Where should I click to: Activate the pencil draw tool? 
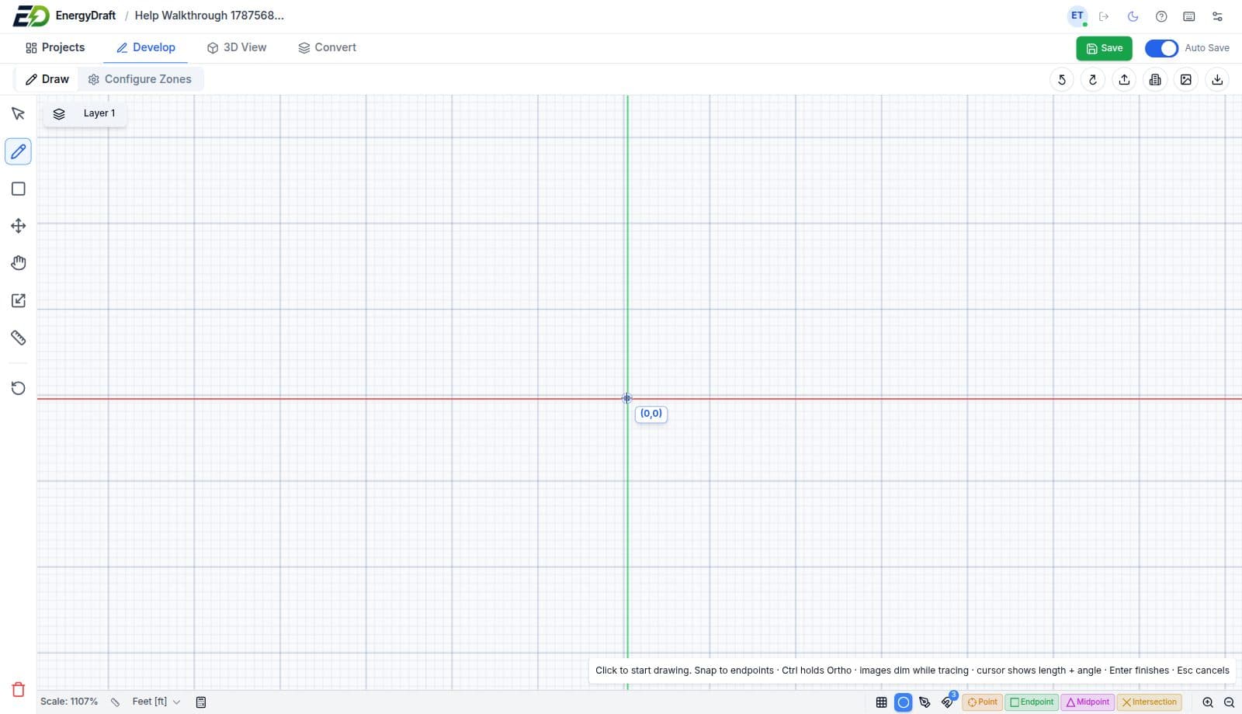[x=19, y=151]
